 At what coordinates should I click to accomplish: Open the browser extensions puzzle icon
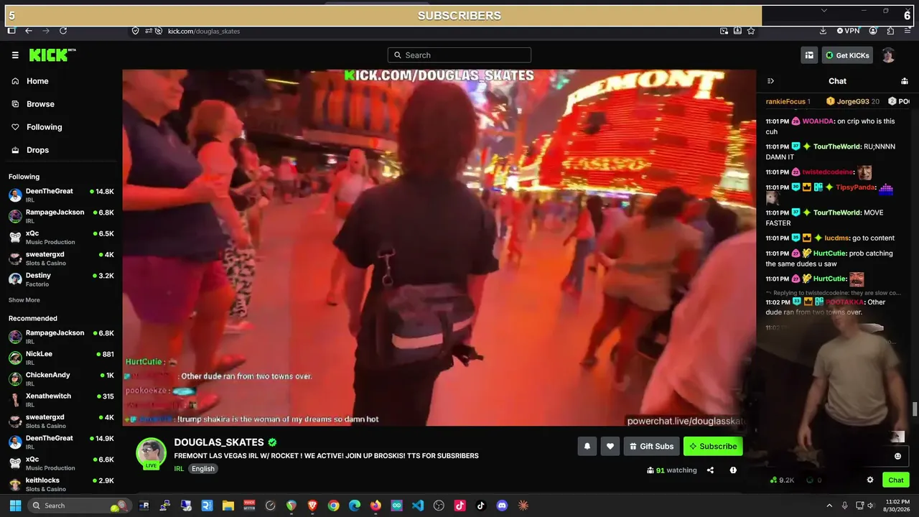pos(890,31)
